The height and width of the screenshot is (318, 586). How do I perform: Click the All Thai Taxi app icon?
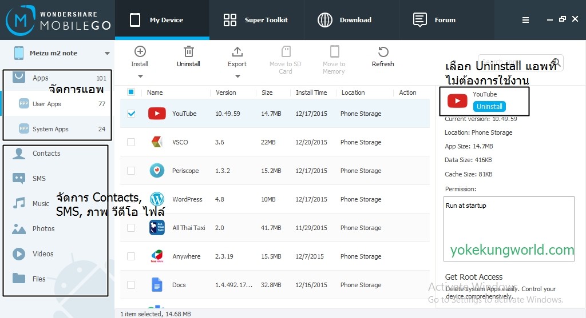(157, 228)
